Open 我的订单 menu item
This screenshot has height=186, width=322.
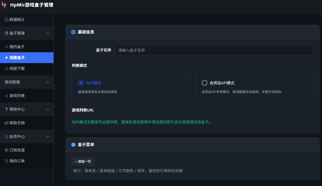tap(27, 161)
